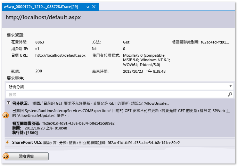This screenshot has height=166, width=238.
Task: Close the w3wp iTrace tab
Action: (x=94, y=7)
